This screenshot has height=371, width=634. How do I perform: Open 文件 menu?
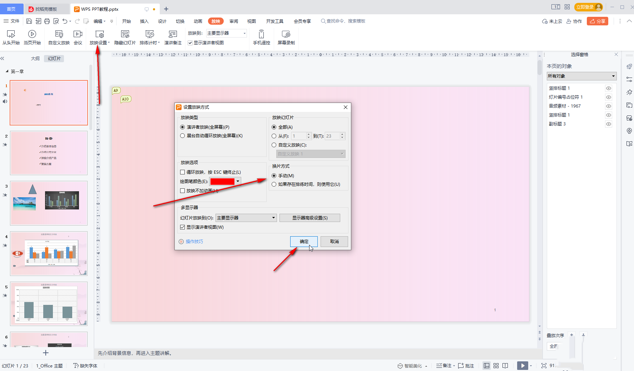tap(11, 21)
